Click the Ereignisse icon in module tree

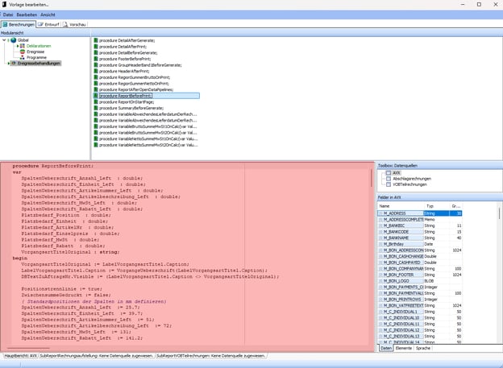coord(21,52)
